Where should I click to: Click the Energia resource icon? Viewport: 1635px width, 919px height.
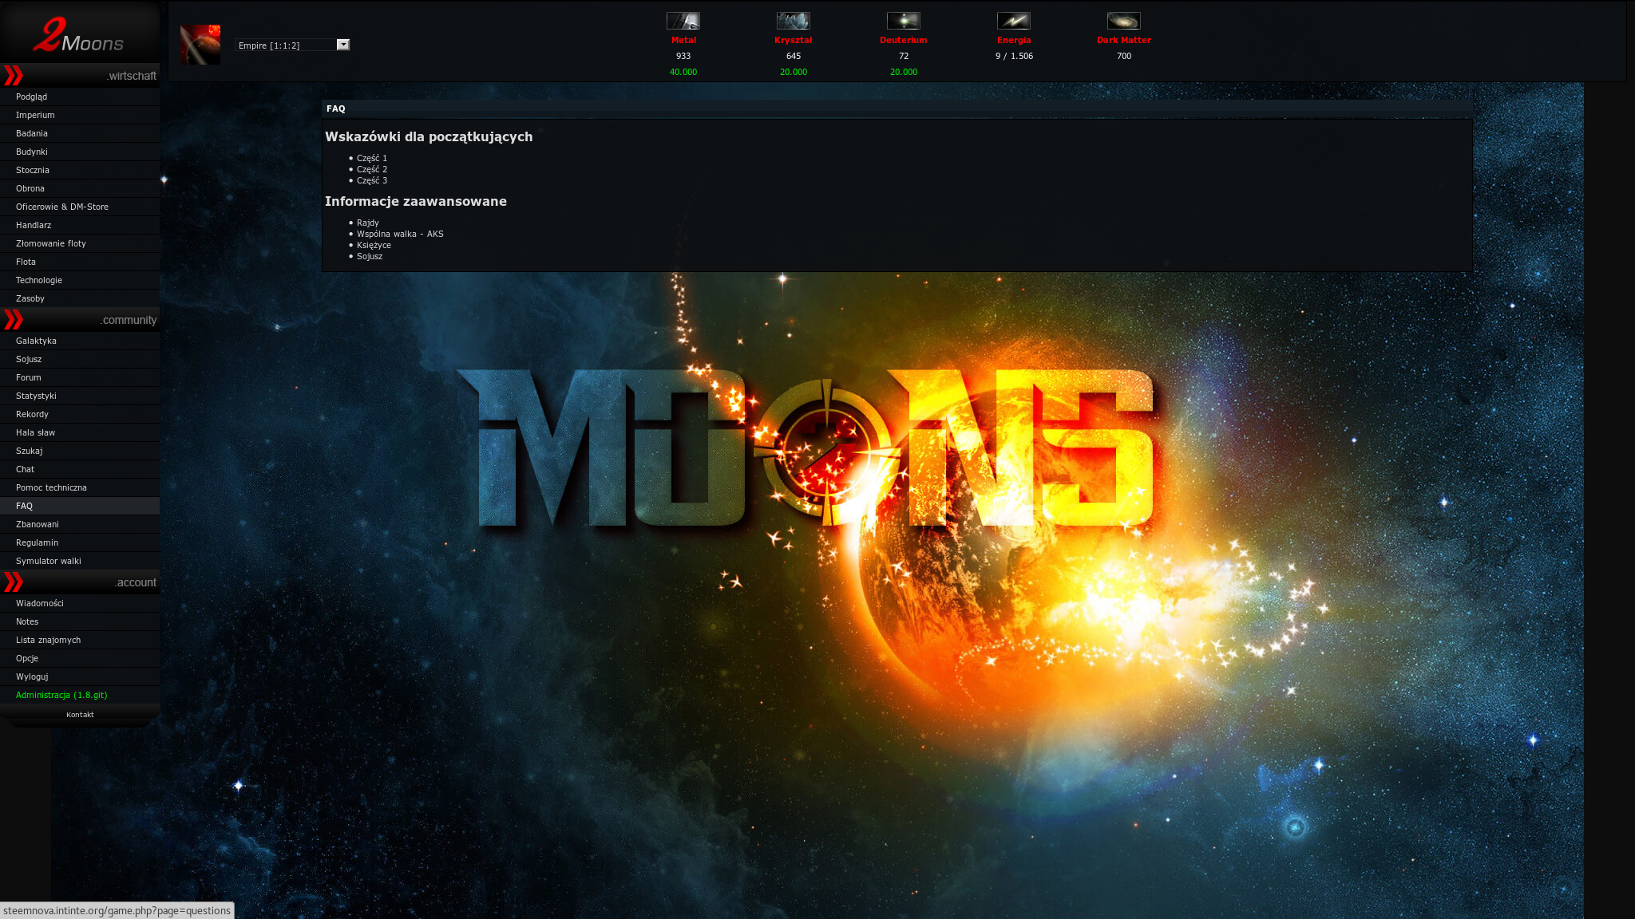tap(1014, 21)
